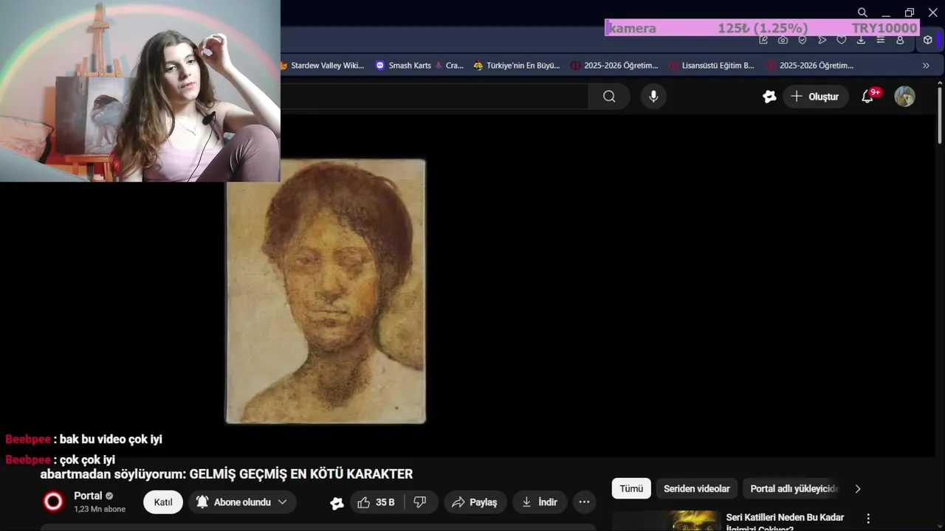Click the Seri Katilleri video thumbnail

(666, 521)
